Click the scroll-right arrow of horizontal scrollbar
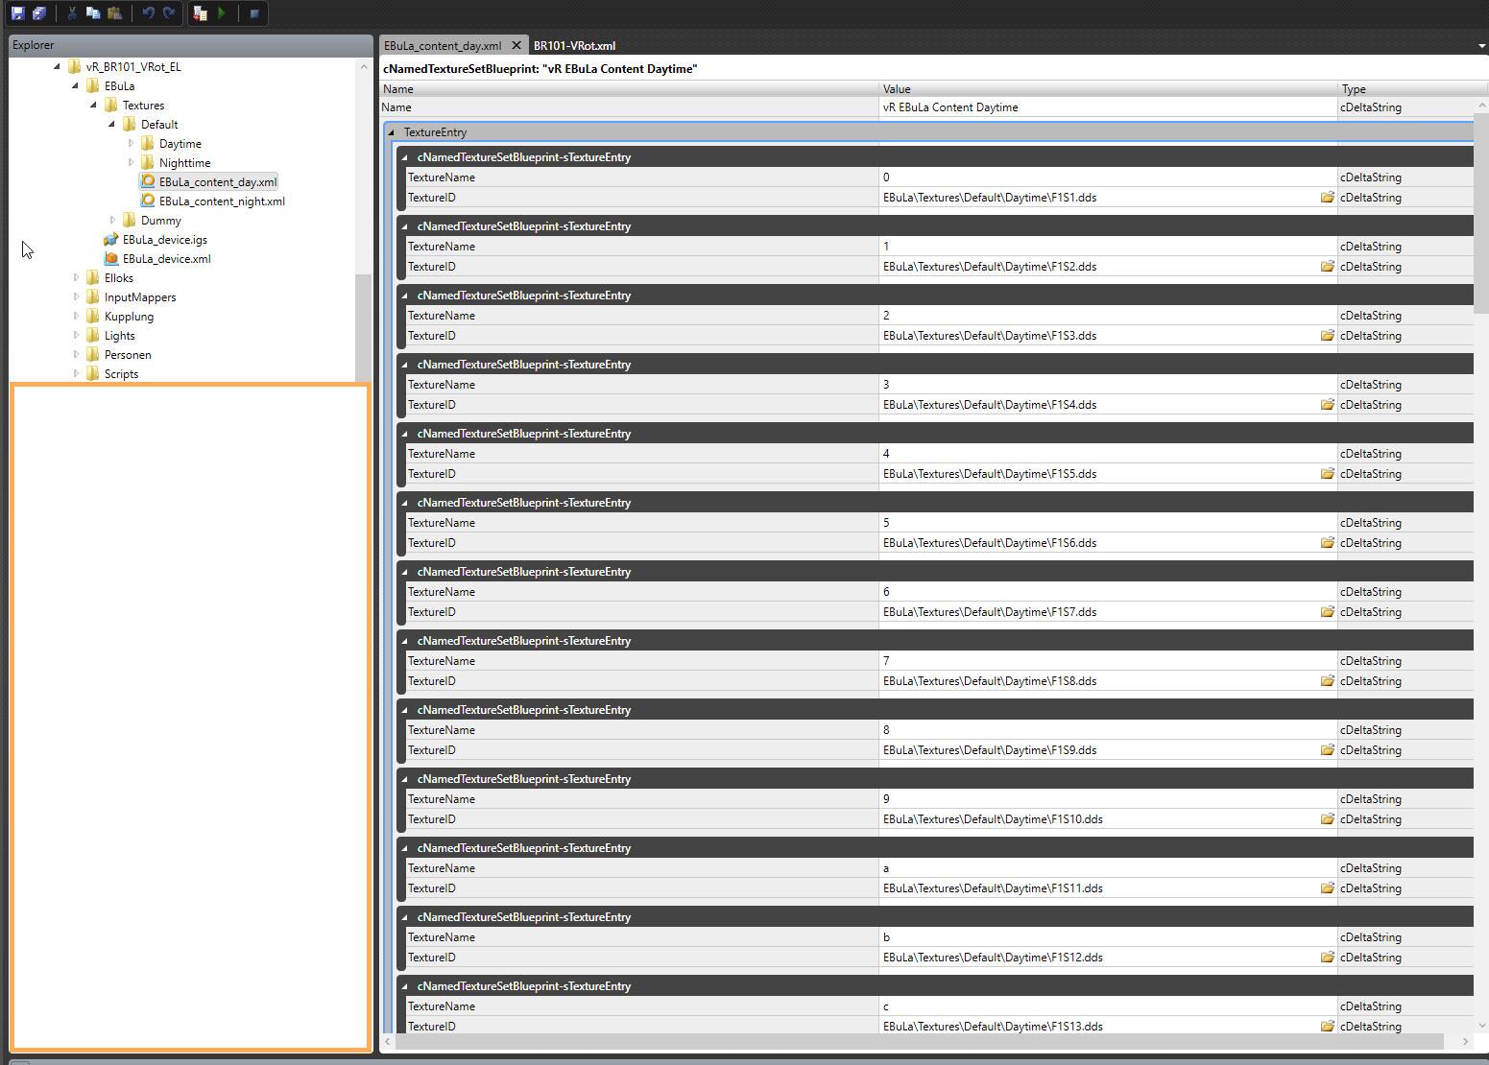1489x1065 pixels. (x=1465, y=1041)
